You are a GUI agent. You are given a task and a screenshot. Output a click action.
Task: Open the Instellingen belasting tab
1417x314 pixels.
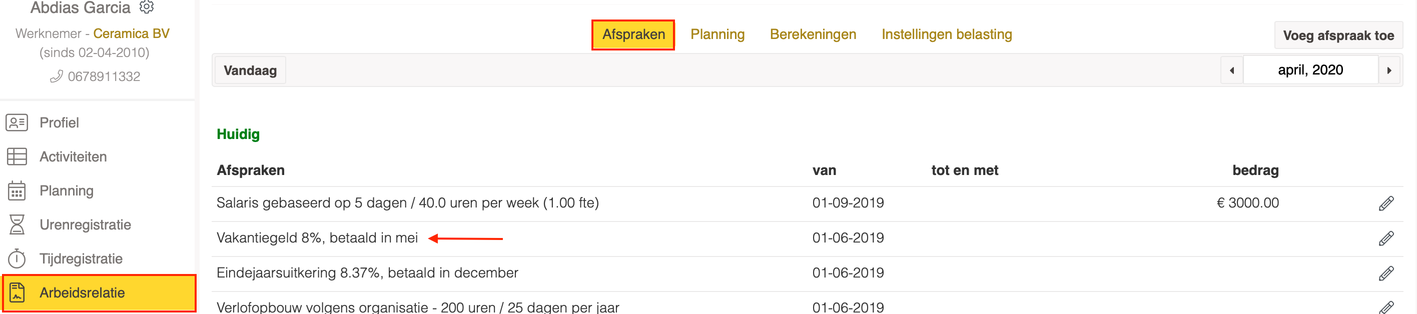tap(946, 34)
